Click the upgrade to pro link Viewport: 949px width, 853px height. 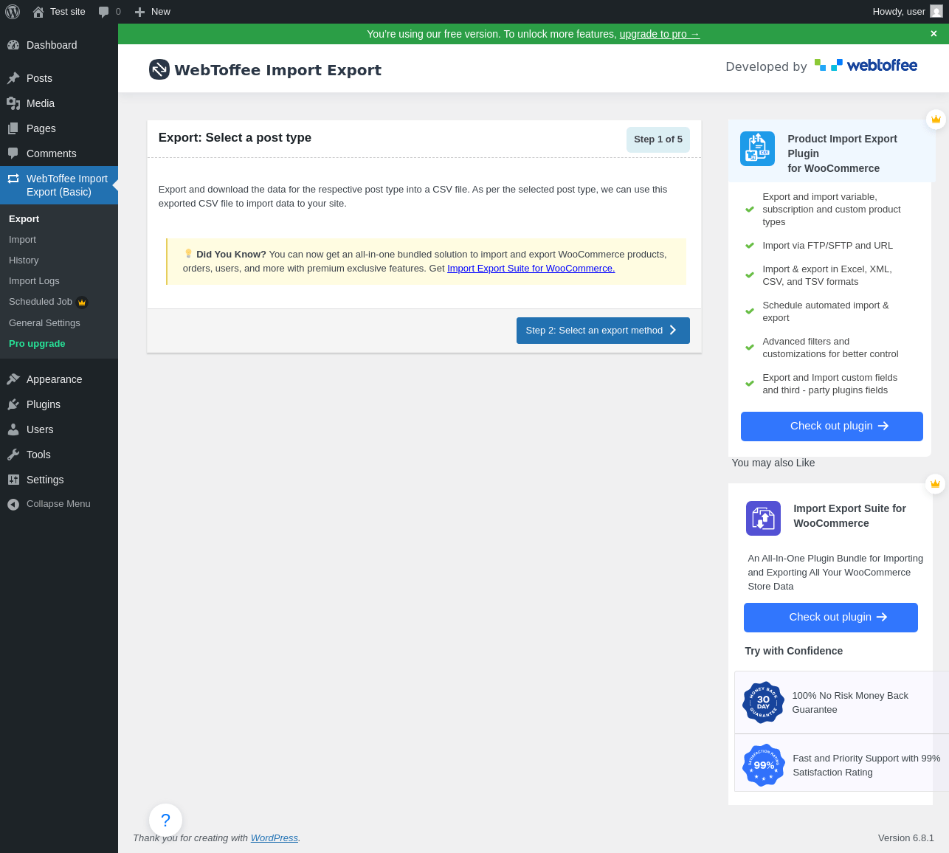tap(659, 34)
